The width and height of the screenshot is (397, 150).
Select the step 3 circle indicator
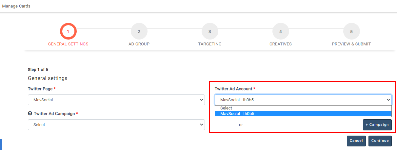(x=210, y=32)
